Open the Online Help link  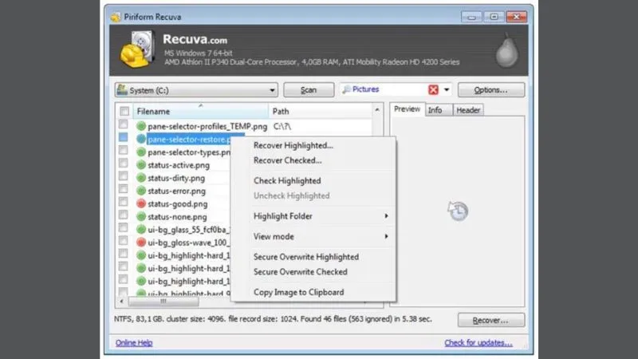tap(134, 343)
